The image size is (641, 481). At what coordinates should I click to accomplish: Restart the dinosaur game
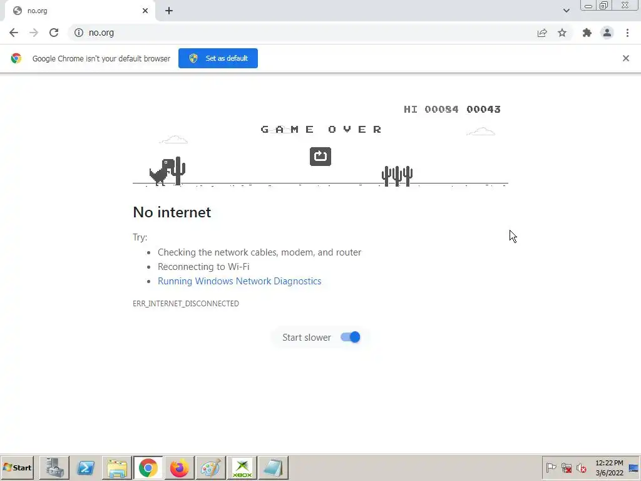(x=320, y=156)
